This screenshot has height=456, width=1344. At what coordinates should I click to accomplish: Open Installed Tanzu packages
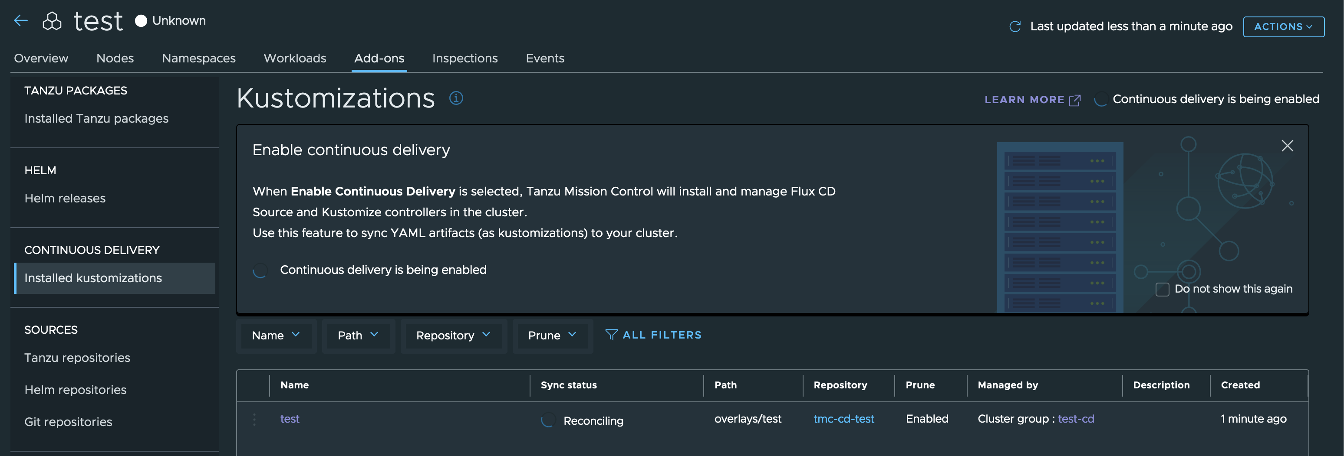[96, 119]
